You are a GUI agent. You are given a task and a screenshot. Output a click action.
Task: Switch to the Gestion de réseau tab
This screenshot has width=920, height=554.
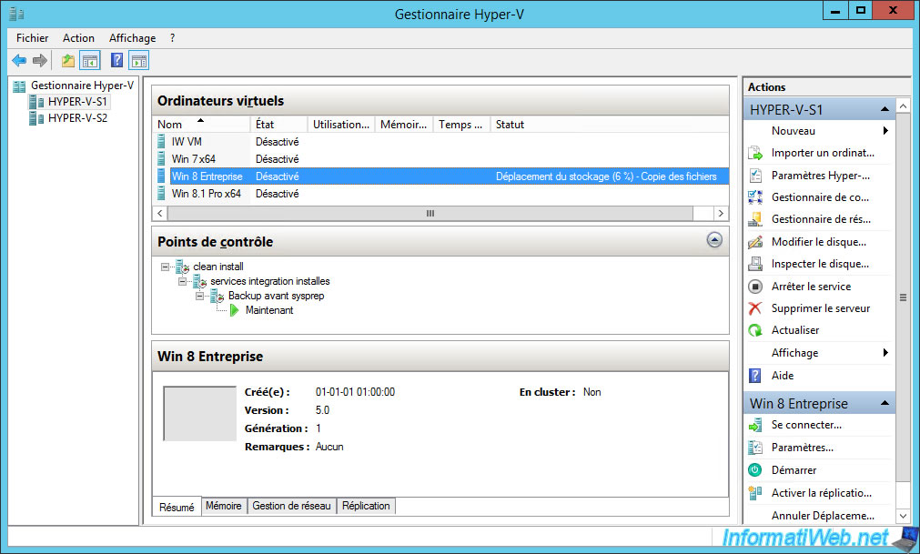click(291, 506)
